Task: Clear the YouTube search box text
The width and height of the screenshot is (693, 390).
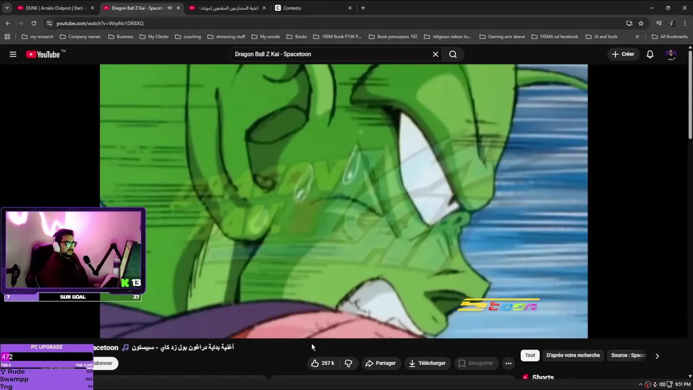Action: pyautogui.click(x=435, y=54)
